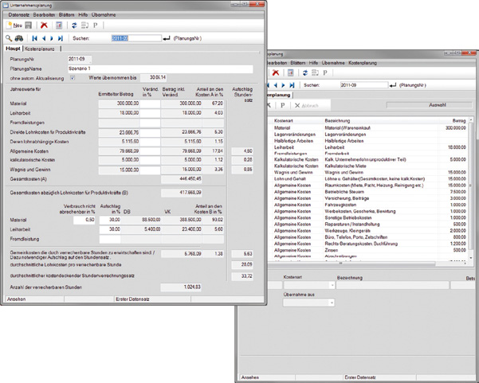Viewport: 479px width, 383px height.
Task: Click Betrag column header in list
Action: [459, 121]
